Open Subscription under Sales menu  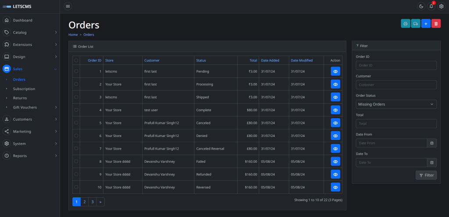click(x=24, y=89)
